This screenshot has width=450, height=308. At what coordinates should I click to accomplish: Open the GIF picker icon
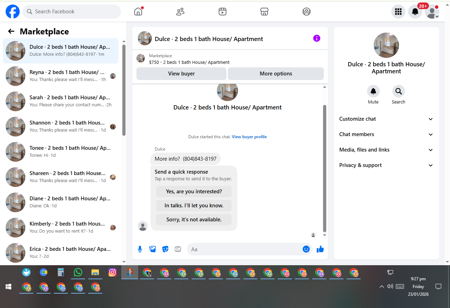pos(178,249)
